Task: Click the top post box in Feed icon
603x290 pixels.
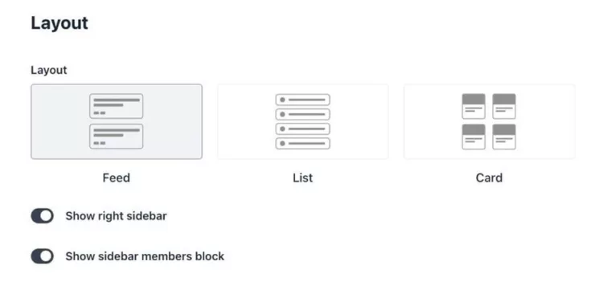Action: click(116, 106)
